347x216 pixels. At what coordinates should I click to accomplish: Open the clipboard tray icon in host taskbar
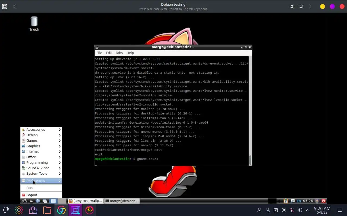click(276, 210)
